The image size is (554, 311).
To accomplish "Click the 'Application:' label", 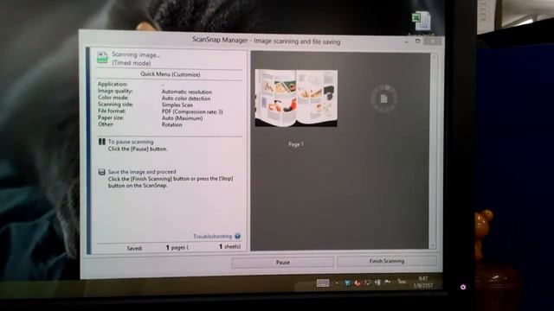I will tap(113, 84).
